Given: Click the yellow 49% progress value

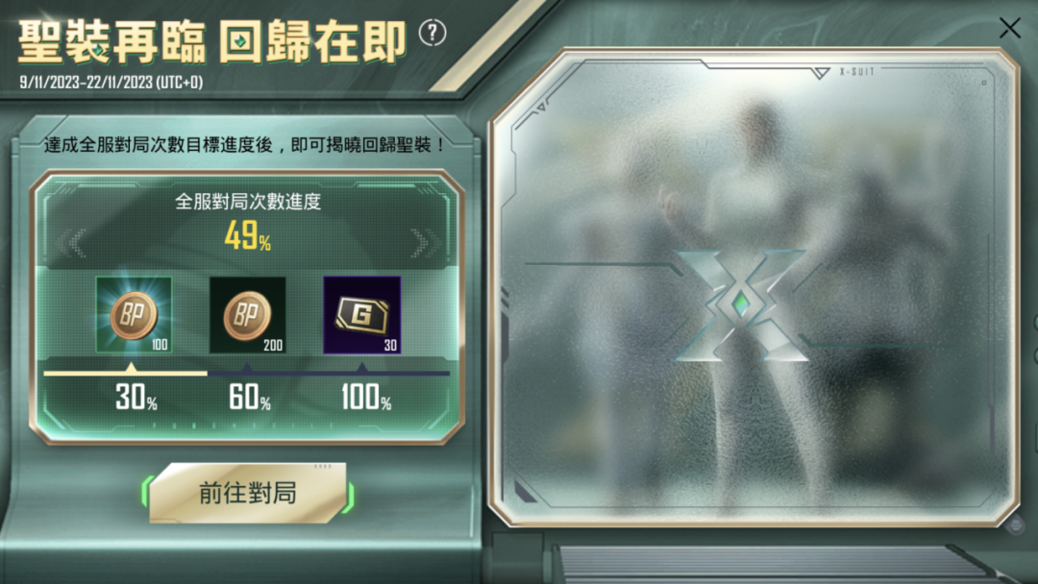Looking at the screenshot, I should point(248,235).
